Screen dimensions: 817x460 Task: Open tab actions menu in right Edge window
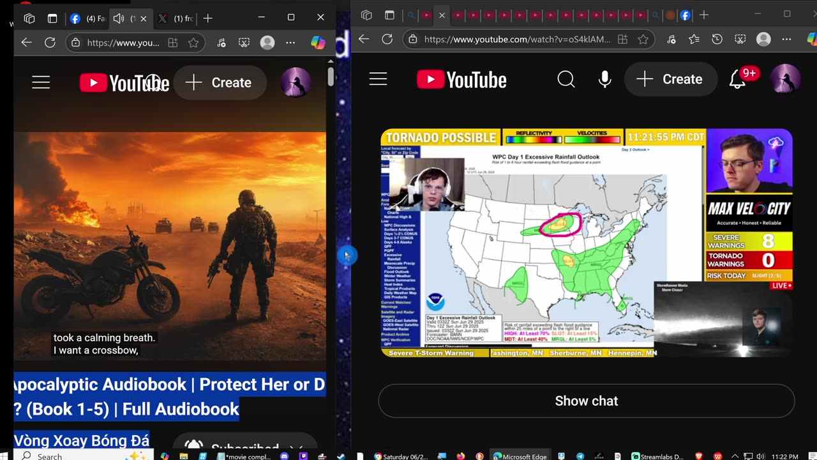tap(389, 15)
